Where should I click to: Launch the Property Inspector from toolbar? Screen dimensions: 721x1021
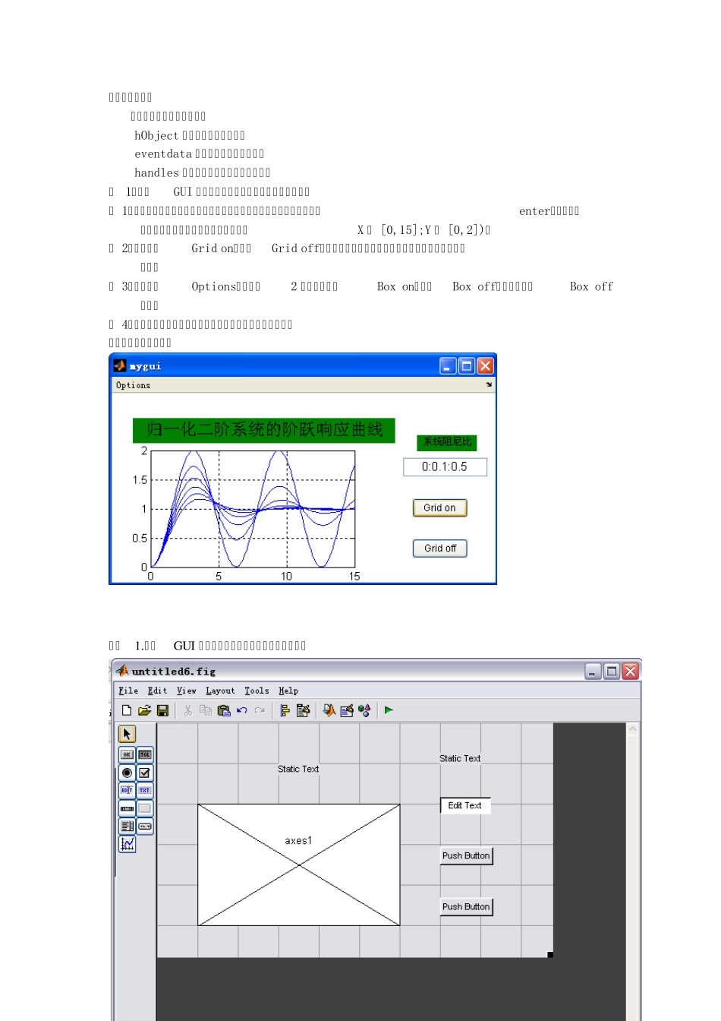click(347, 710)
